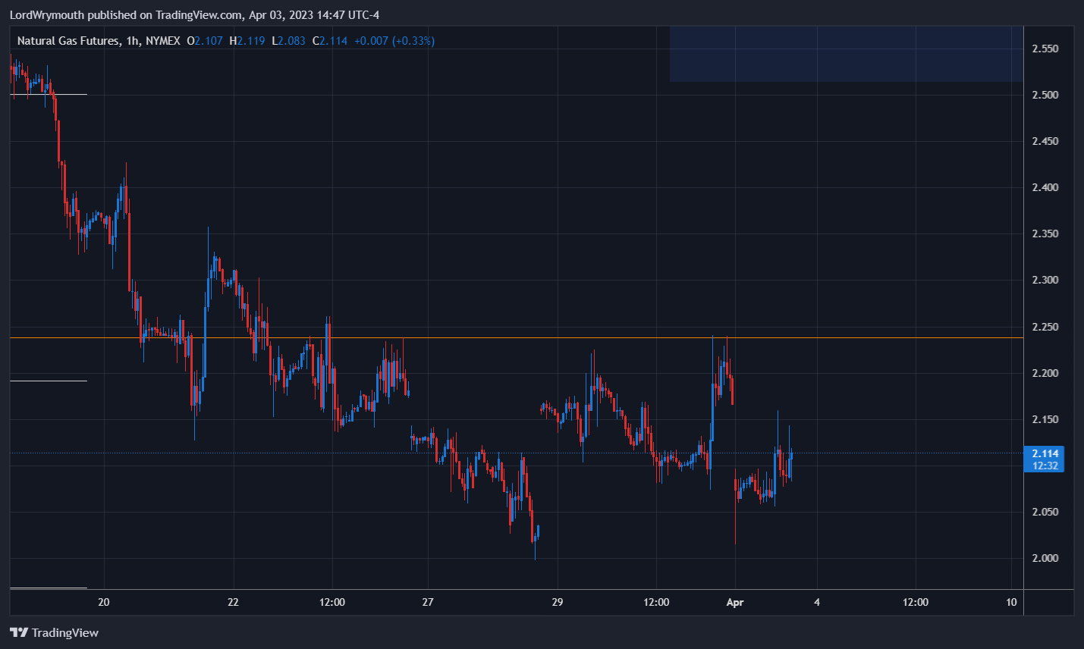The height and width of the screenshot is (649, 1084).
Task: Click the date label 29 on time axis
Action: point(558,602)
